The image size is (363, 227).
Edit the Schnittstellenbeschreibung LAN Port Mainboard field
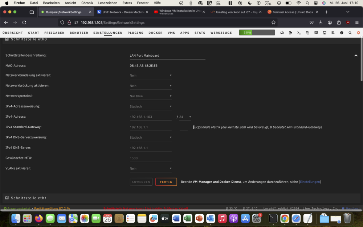(167, 56)
